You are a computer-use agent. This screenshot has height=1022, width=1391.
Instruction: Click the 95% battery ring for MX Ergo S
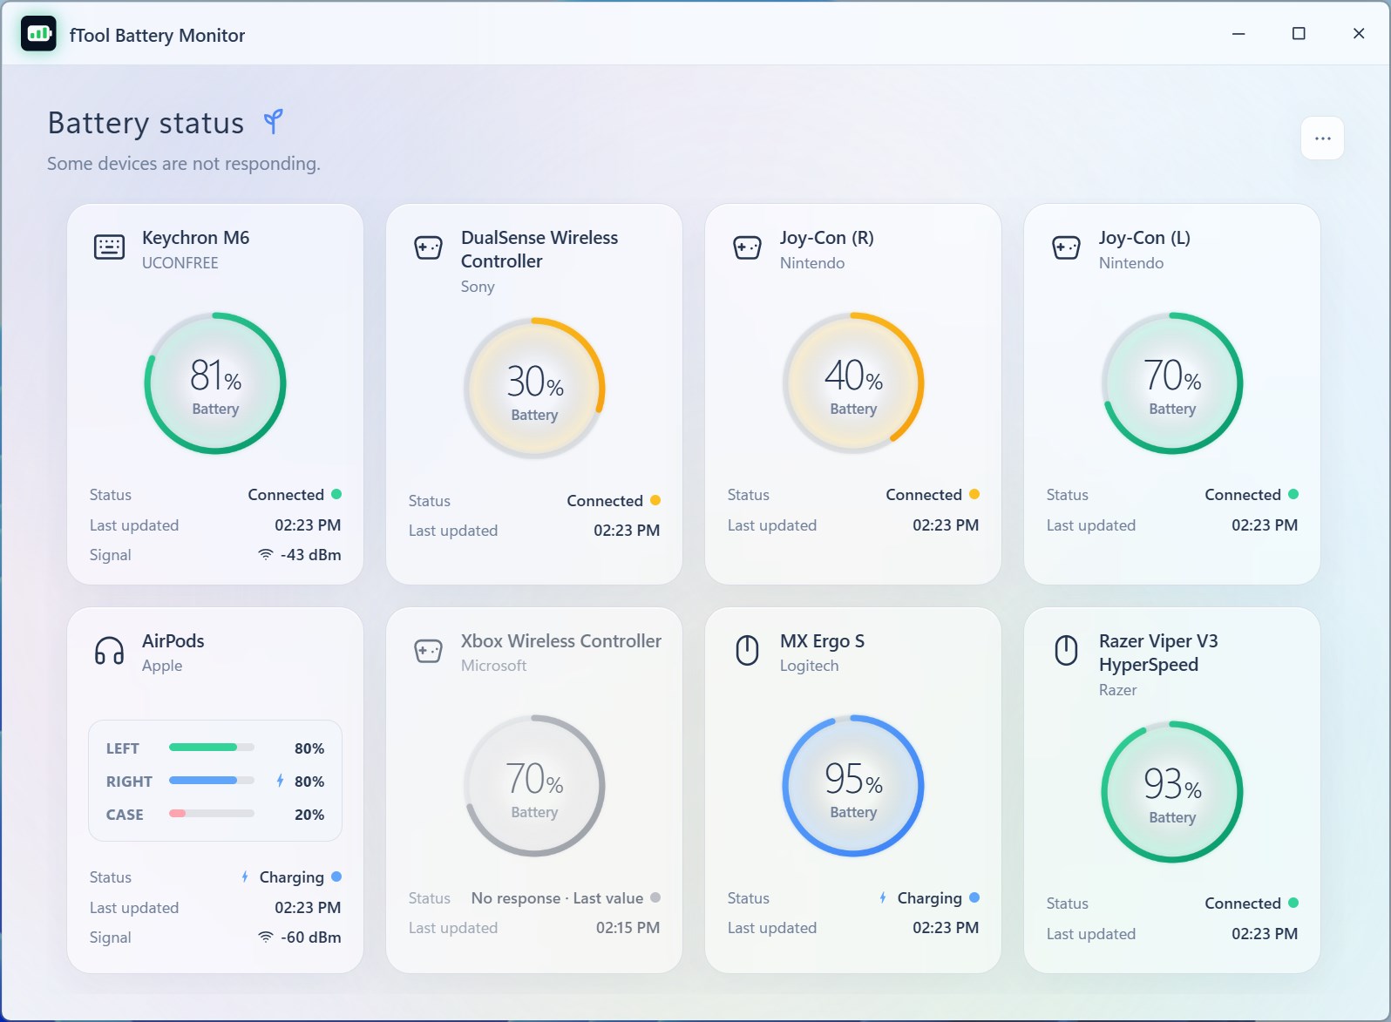pyautogui.click(x=853, y=786)
